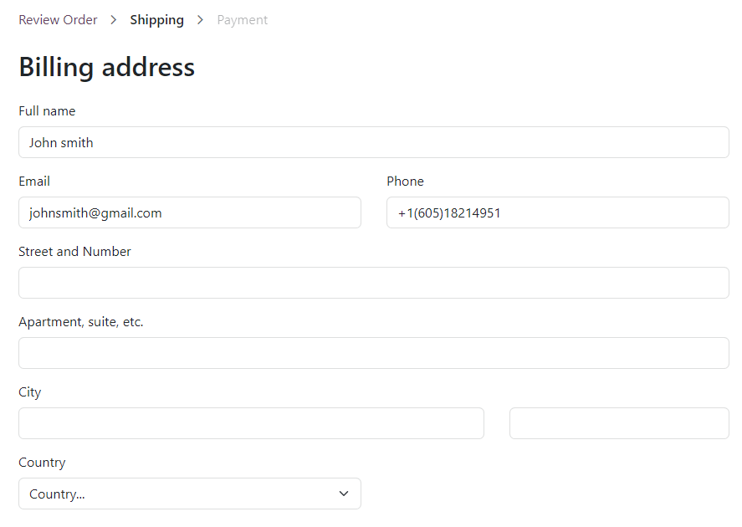
Task: Focus the Full name field with John smith
Action: 374,142
